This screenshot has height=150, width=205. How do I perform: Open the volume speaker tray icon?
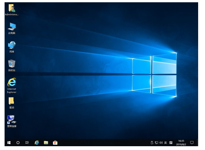pos(161,143)
